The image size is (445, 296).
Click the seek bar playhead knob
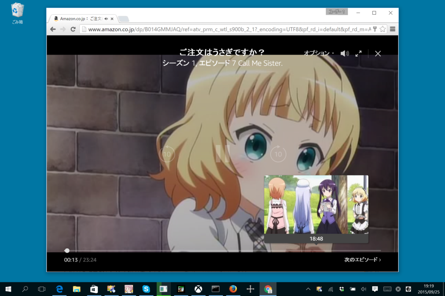tap(67, 250)
